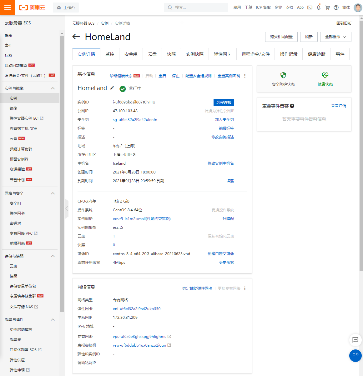
Task: Expand the 全部操作 dropdown
Action: [335, 37]
